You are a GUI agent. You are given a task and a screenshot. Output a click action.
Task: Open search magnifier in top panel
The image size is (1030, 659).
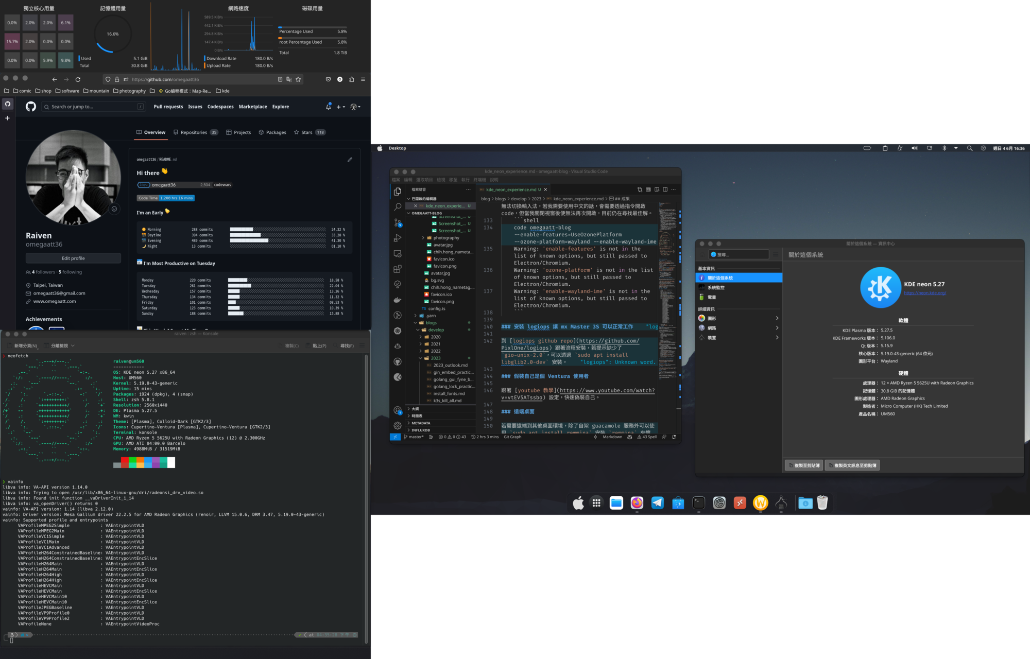970,148
